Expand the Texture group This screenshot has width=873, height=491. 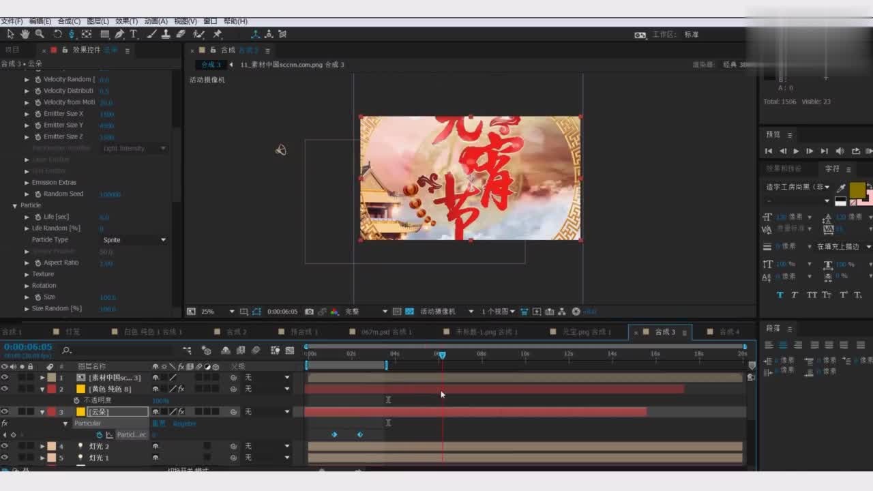tap(27, 274)
